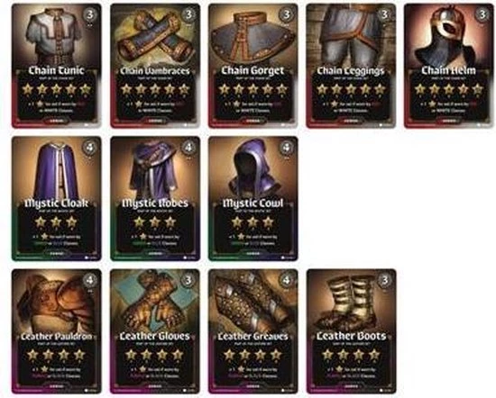Select the Mystic Cowl card
Screen dimensions: 496x398
click(x=253, y=199)
